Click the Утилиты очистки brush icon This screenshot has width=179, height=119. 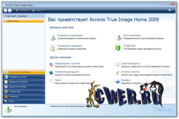tap(117, 73)
